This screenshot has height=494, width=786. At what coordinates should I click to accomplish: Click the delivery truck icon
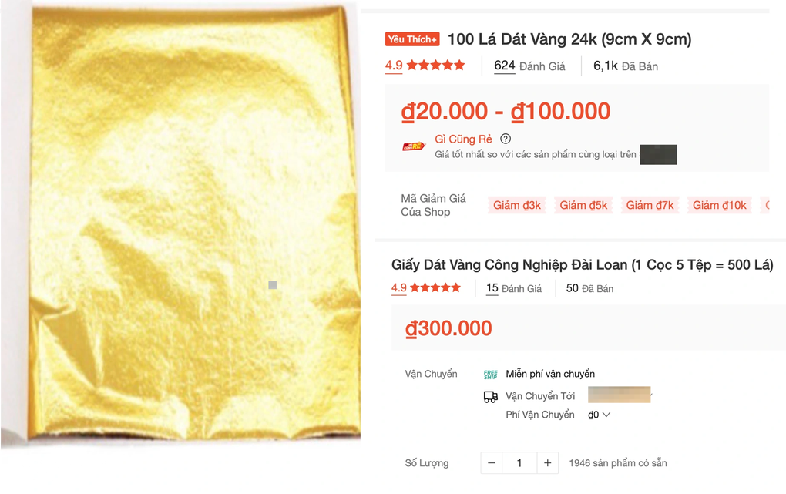(490, 397)
